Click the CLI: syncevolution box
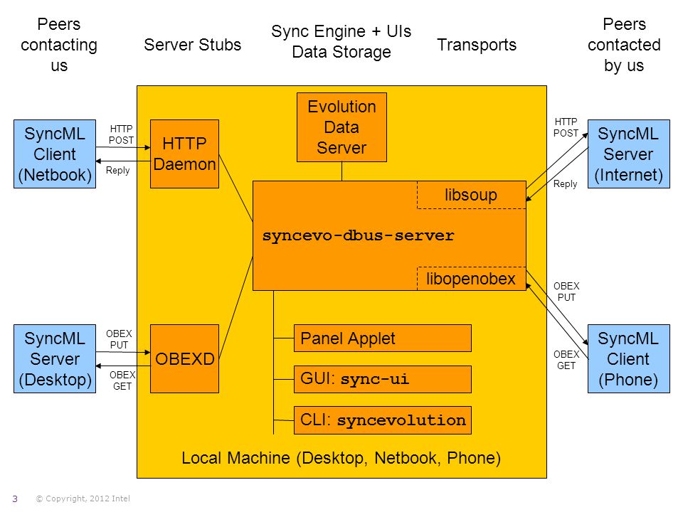 [x=383, y=420]
